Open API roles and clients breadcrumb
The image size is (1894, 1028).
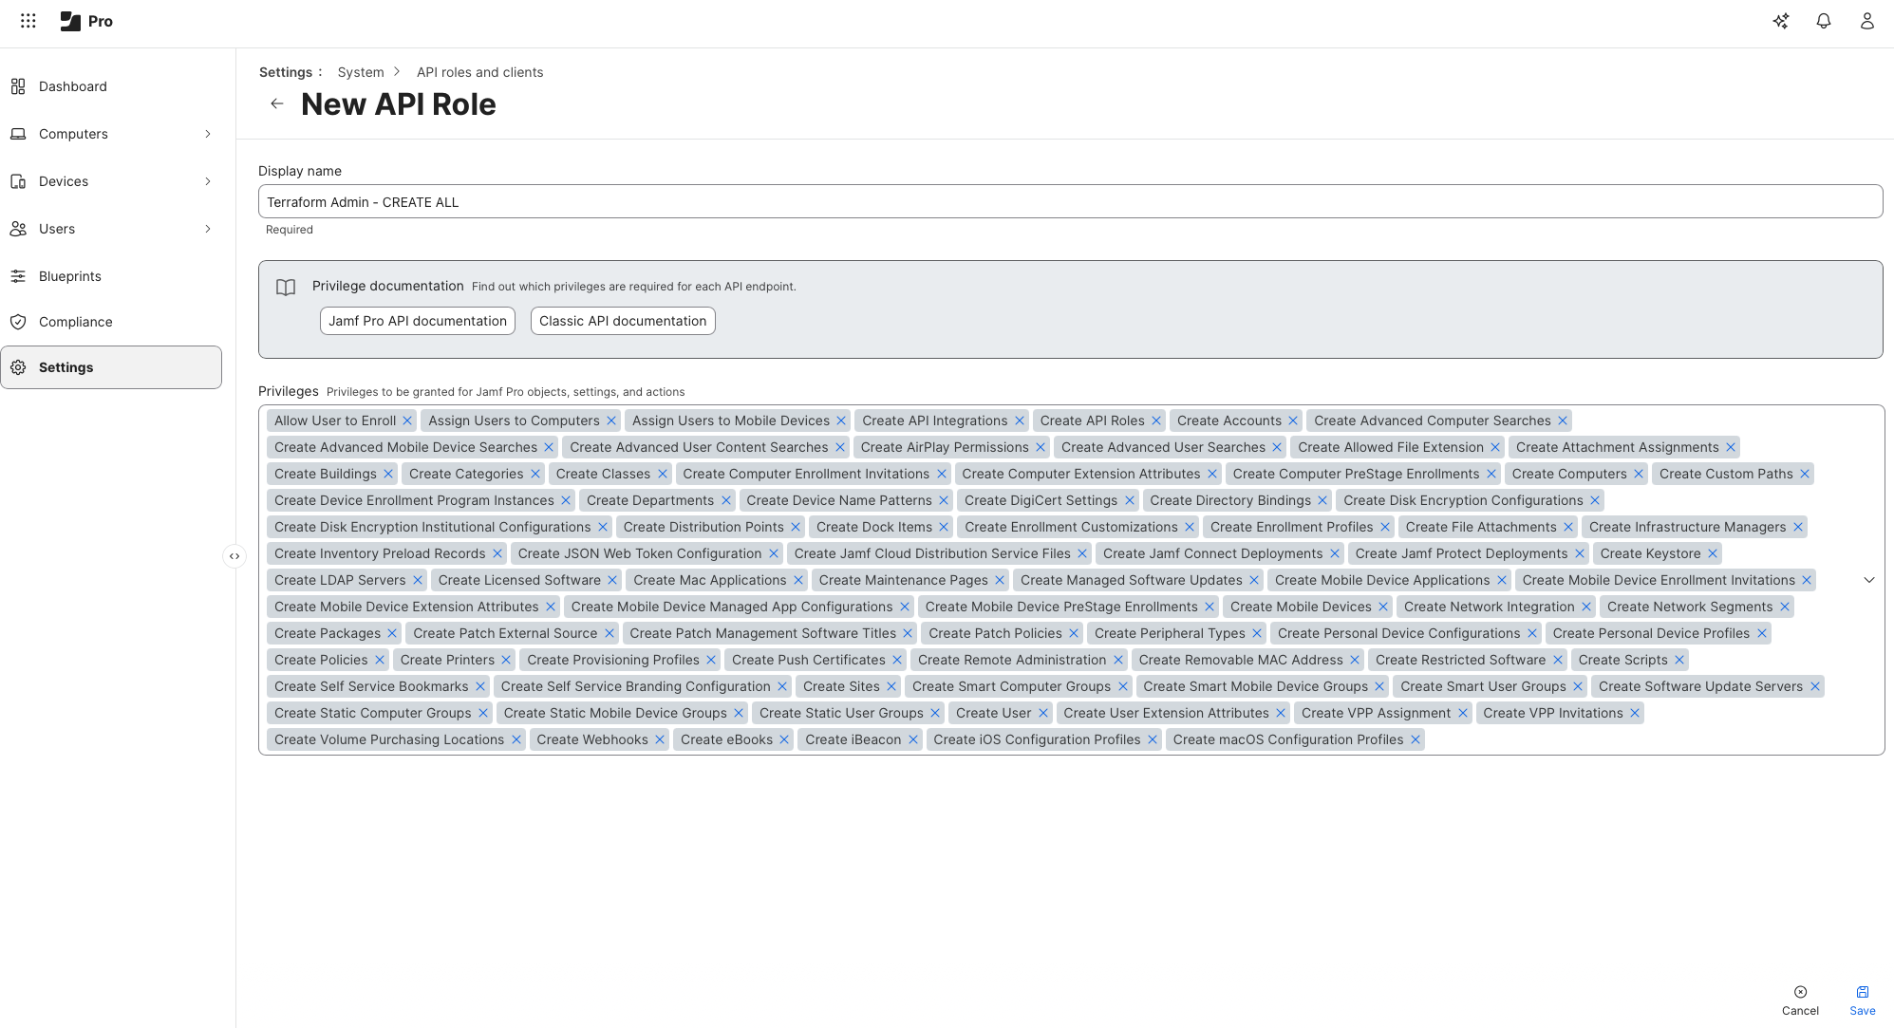click(x=479, y=72)
